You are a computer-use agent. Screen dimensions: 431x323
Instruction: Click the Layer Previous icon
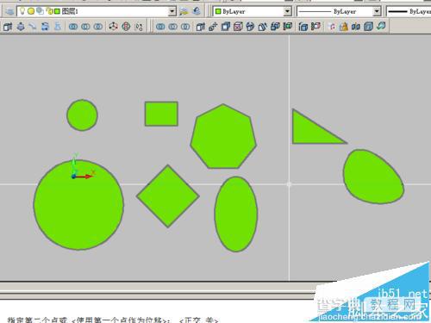point(197,11)
